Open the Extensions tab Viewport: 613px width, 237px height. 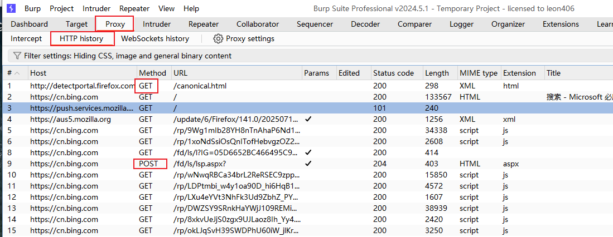coord(561,24)
